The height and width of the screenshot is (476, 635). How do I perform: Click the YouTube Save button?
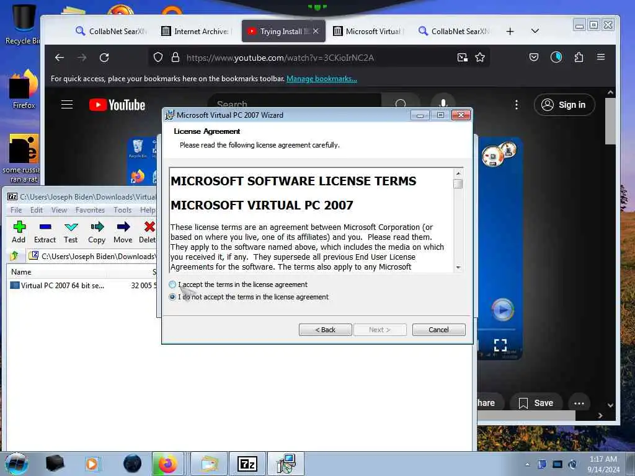[x=536, y=403]
